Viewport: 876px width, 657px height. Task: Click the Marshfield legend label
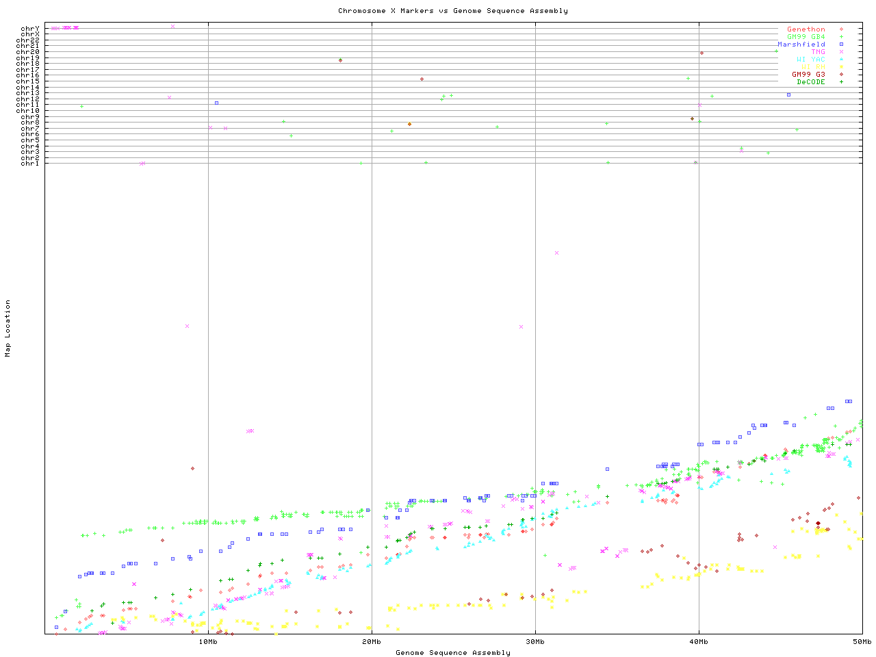point(801,44)
